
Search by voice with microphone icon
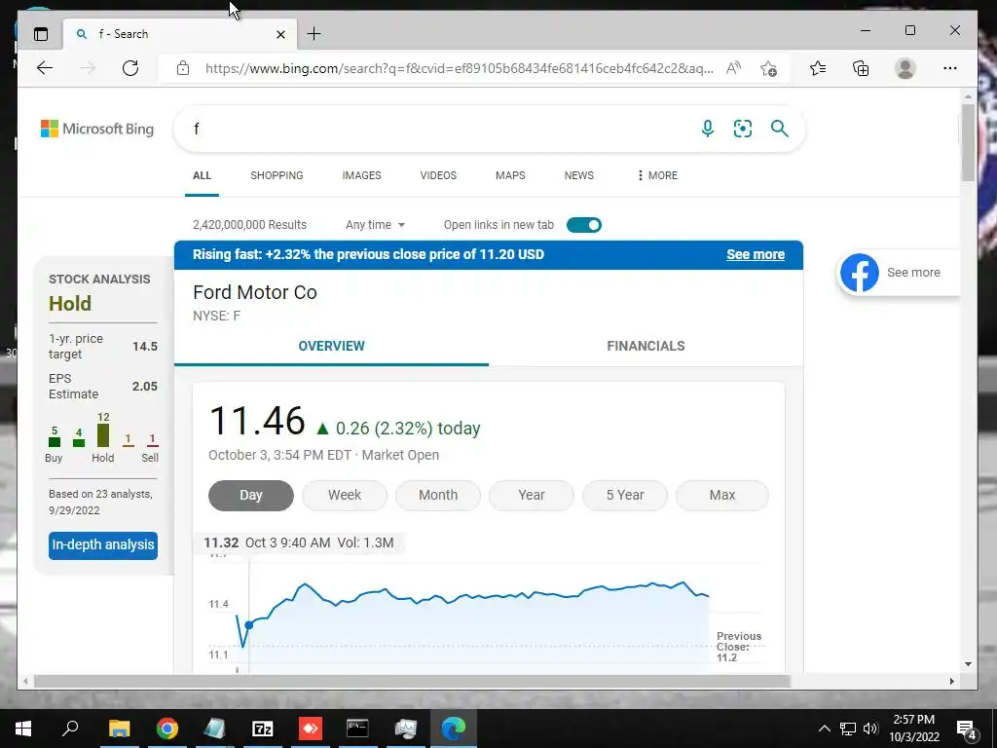(x=707, y=129)
